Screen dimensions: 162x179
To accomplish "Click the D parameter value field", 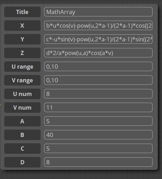I will [98, 162].
